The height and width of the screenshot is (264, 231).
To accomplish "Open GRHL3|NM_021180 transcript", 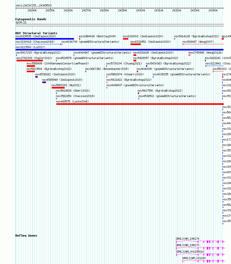I will point(194,258).
